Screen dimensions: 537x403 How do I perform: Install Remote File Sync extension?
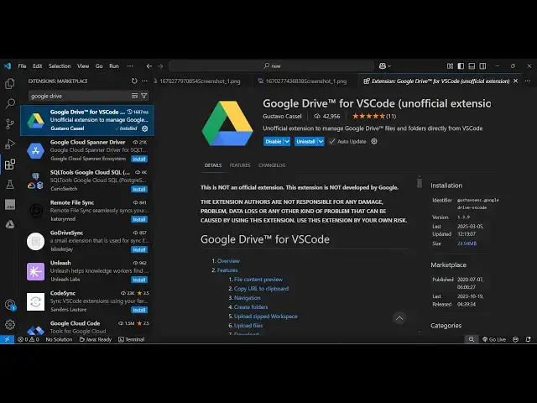139,219
